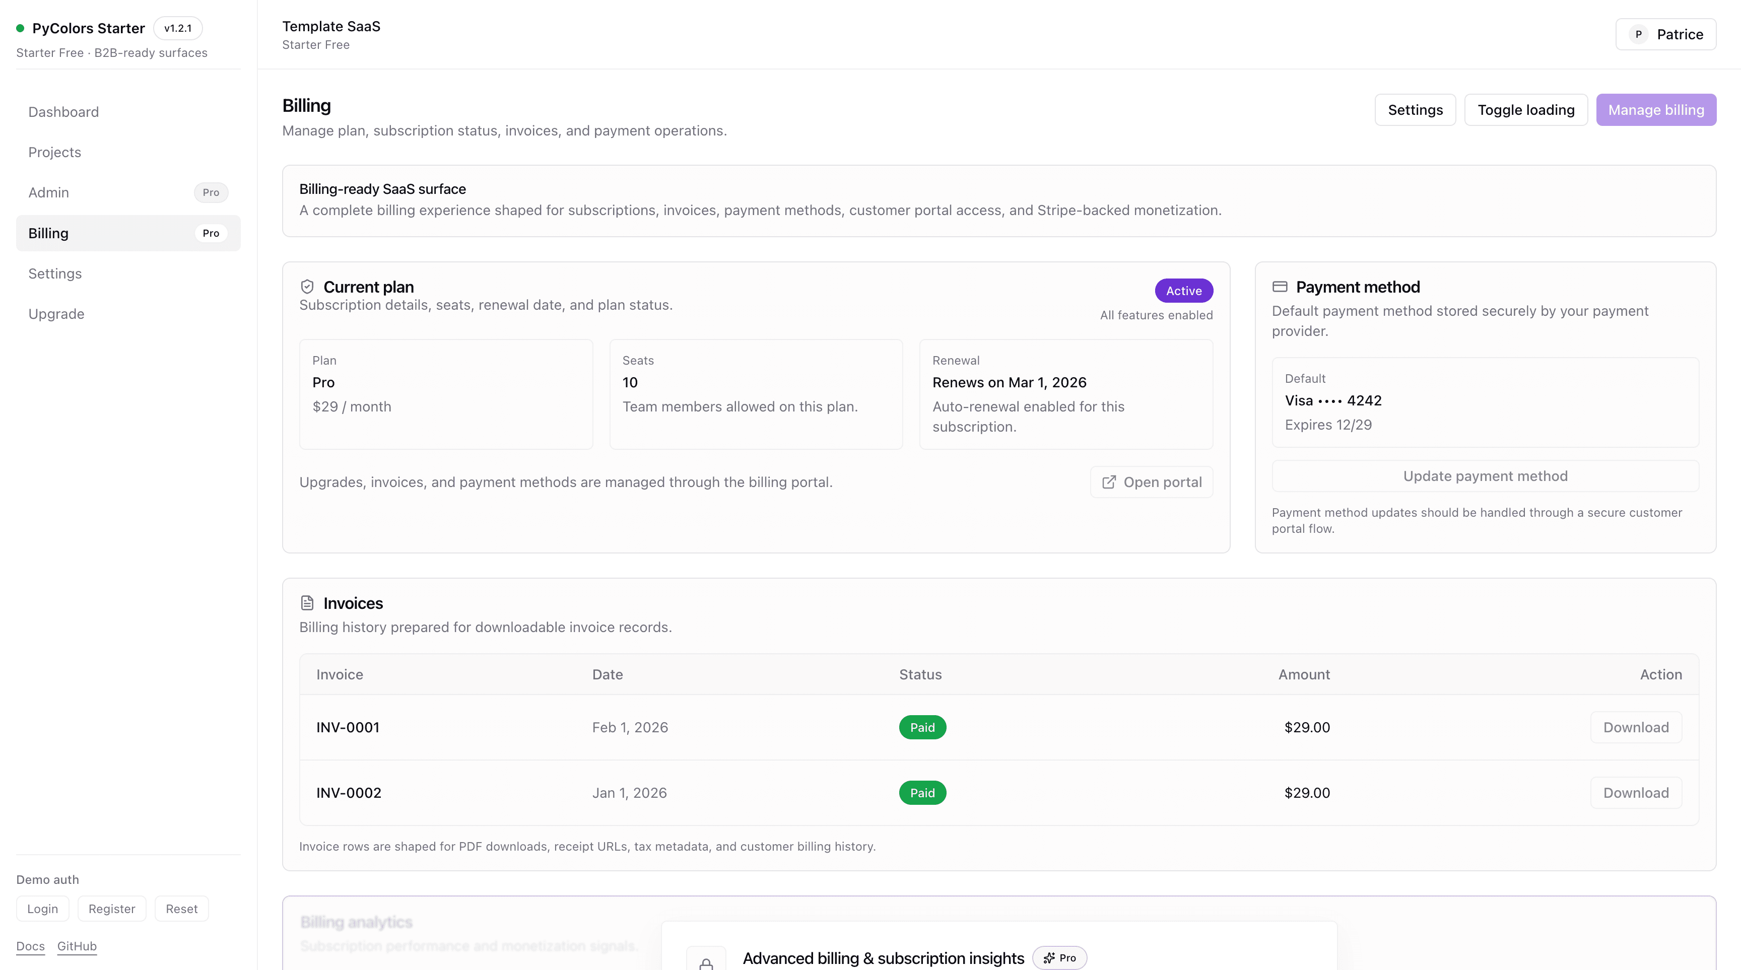Open the Docs link
The height and width of the screenshot is (970, 1741).
[x=30, y=946]
